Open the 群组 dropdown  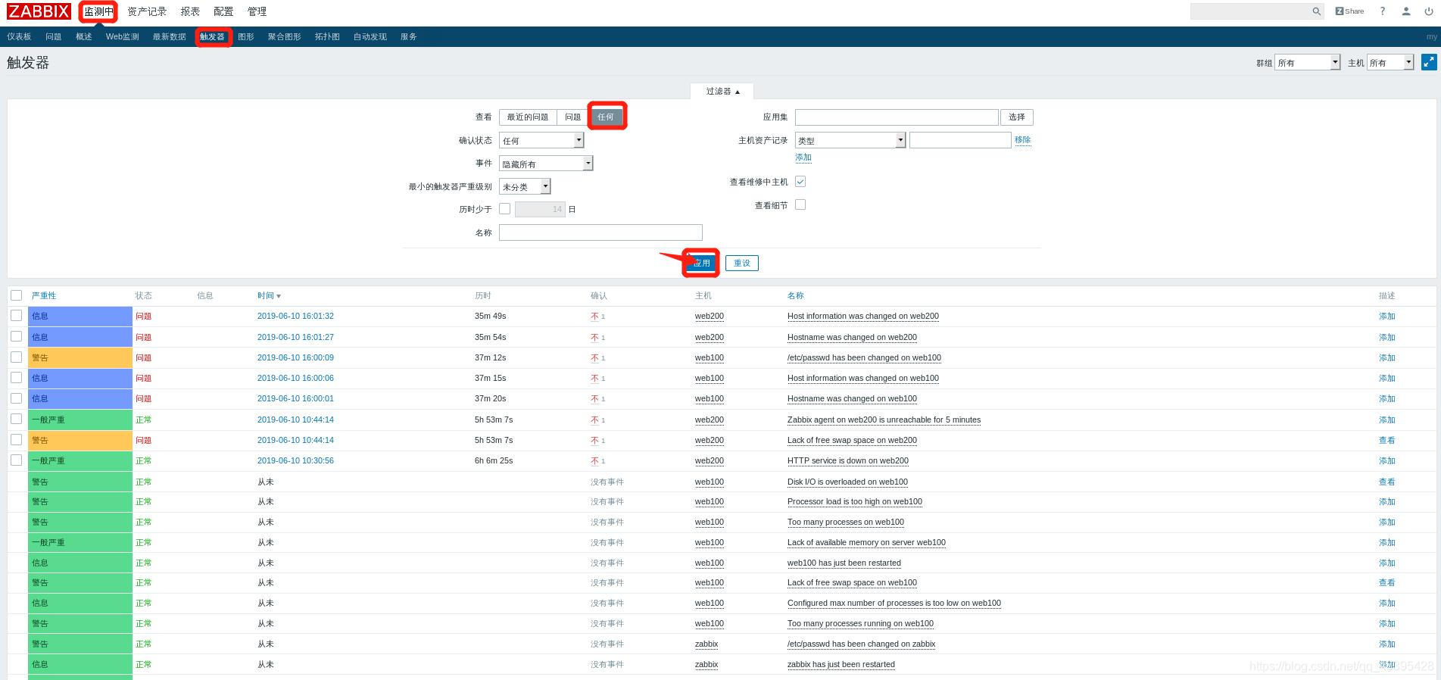(x=1308, y=62)
